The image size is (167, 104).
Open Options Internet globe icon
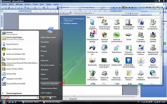[153, 73]
